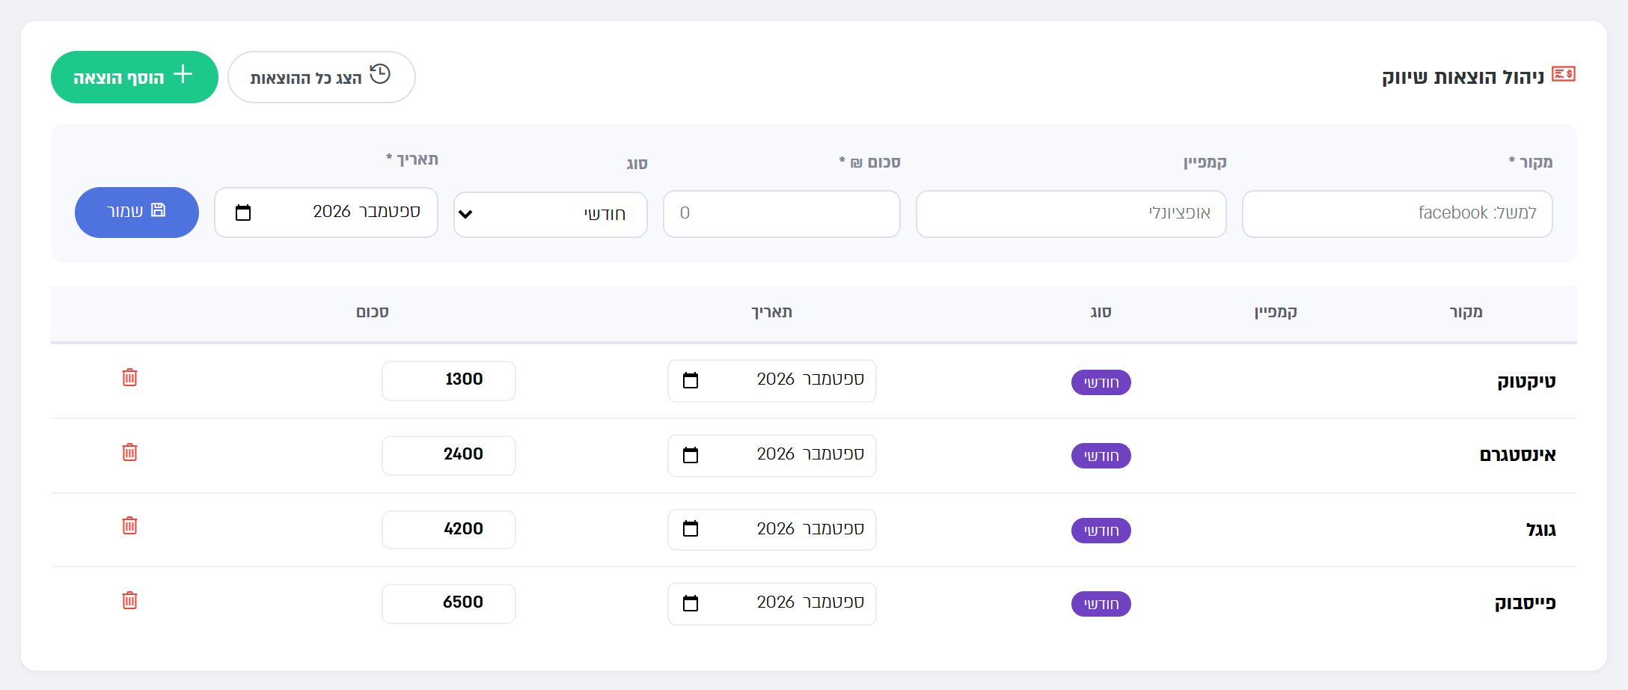The image size is (1628, 690).
Task: Edit the 1300 amount for טיקטוק
Action: [449, 380]
